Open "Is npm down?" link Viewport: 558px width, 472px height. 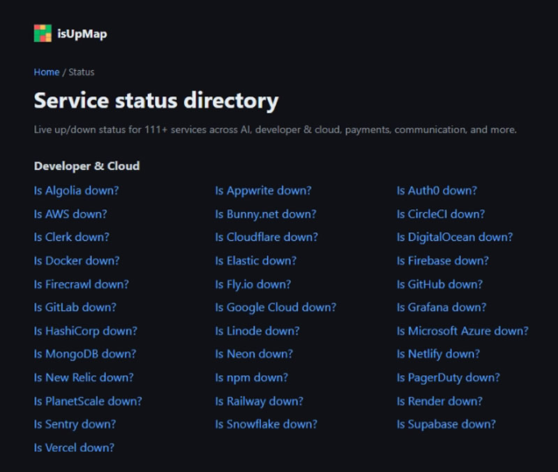click(x=251, y=377)
